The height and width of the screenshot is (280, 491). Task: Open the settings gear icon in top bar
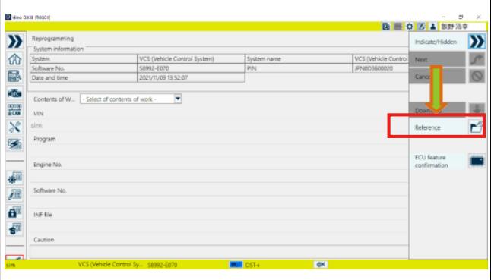[410, 27]
